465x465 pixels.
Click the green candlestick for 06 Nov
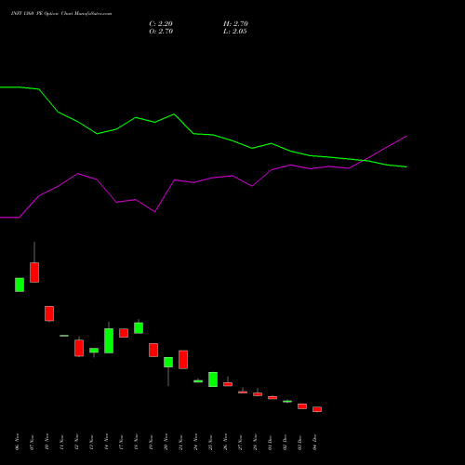pos(20,285)
